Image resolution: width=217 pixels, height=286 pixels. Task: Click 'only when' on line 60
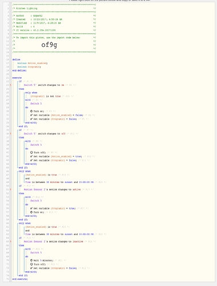pyautogui.click(x=25, y=223)
